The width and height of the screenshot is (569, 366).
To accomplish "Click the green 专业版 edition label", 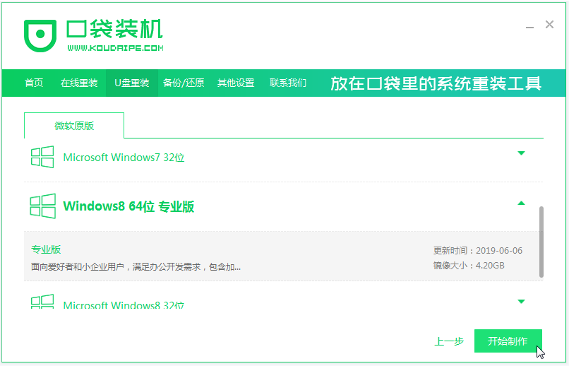I will tap(46, 249).
